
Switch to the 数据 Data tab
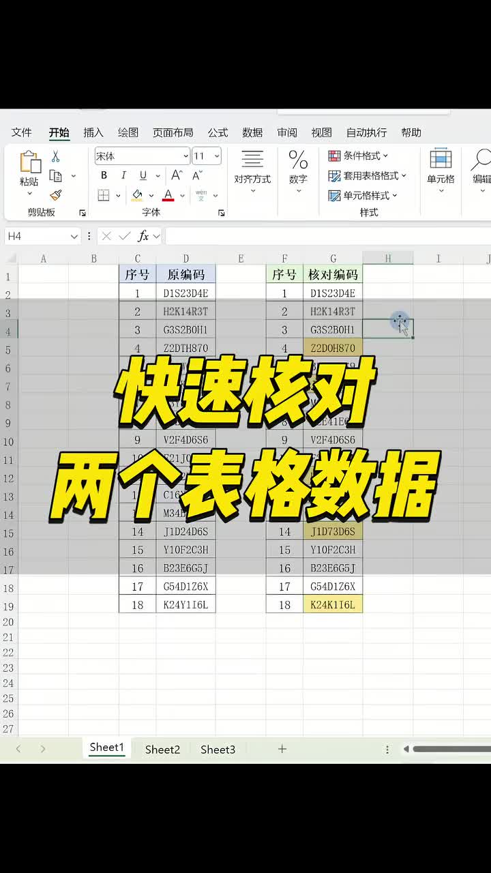[252, 132]
